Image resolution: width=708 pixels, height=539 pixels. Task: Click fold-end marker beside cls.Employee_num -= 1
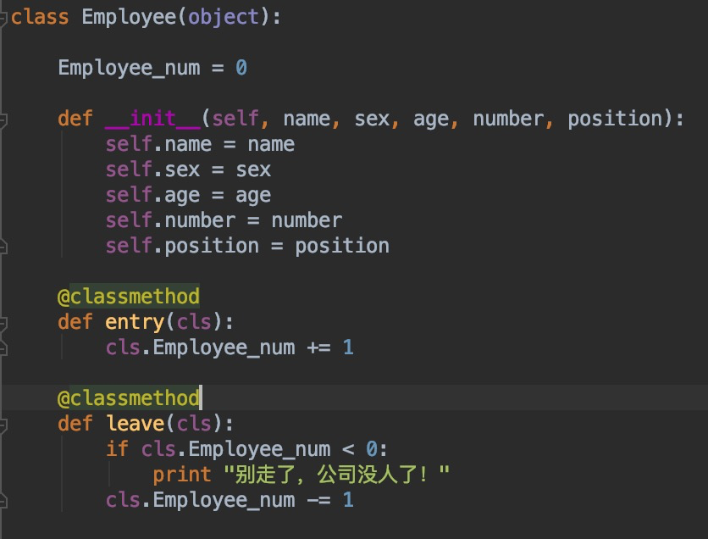[x=3, y=501]
